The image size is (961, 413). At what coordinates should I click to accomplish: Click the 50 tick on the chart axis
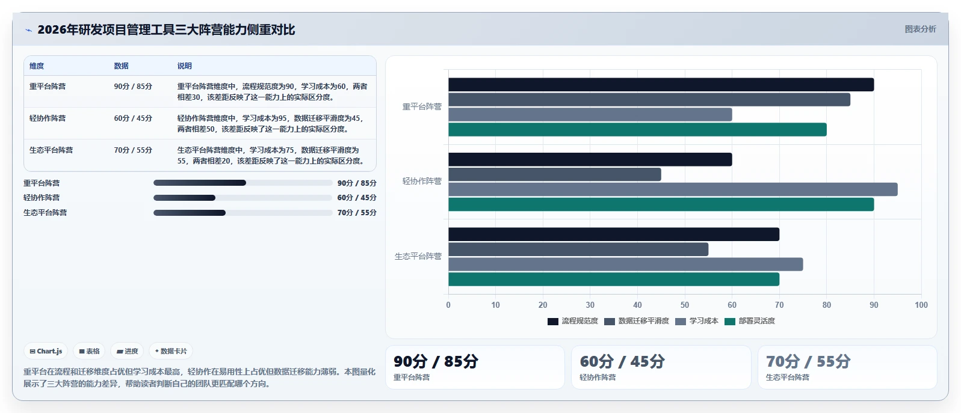point(685,305)
